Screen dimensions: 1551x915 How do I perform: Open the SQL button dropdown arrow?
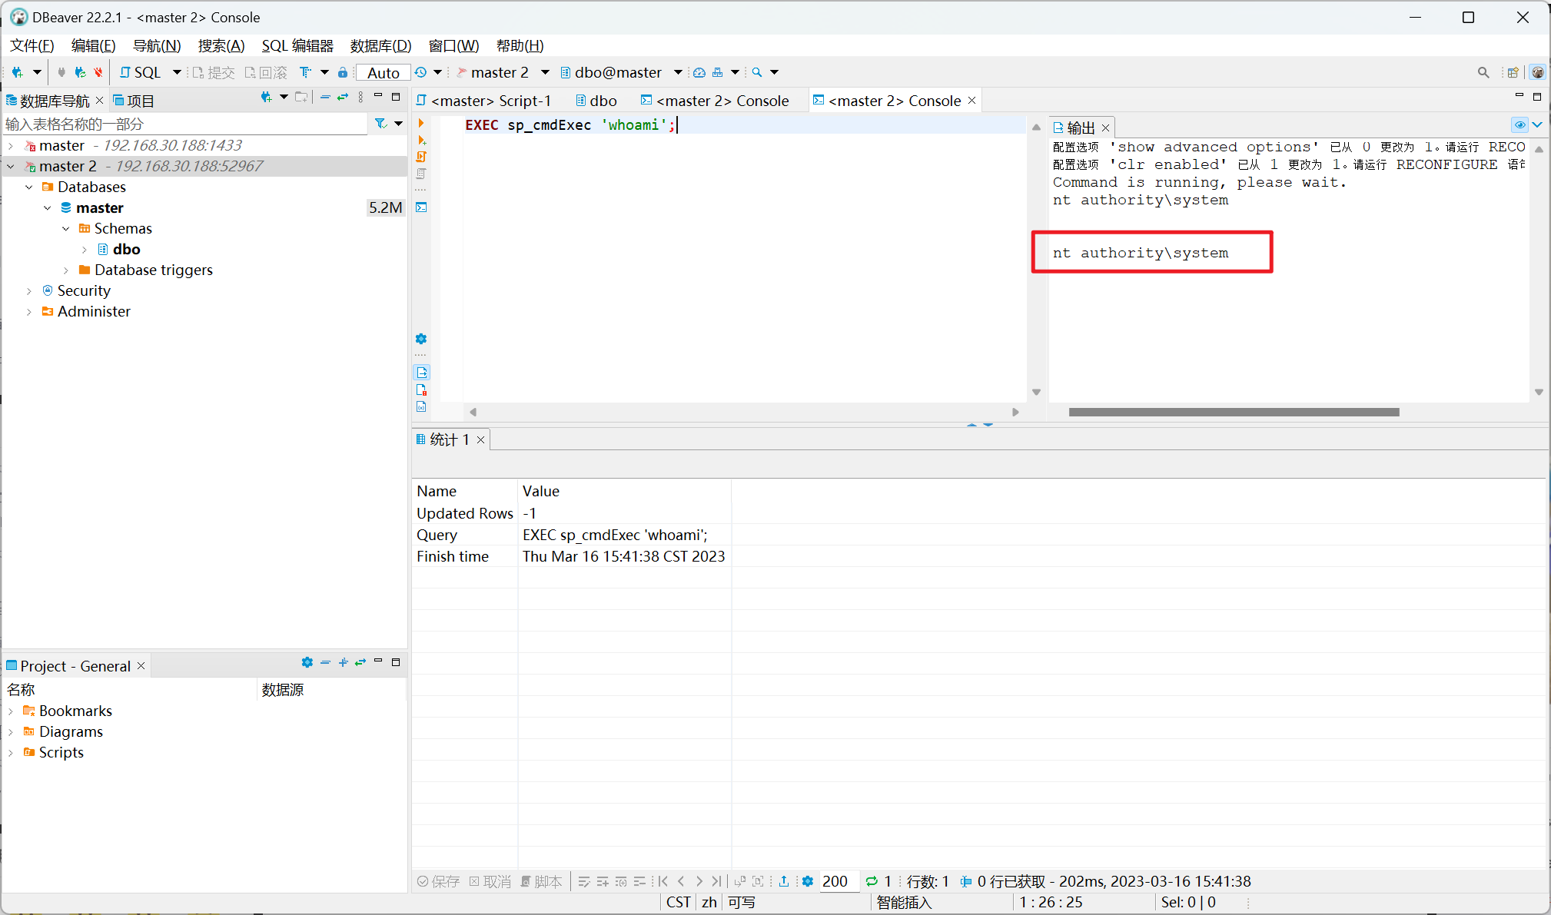click(x=177, y=72)
